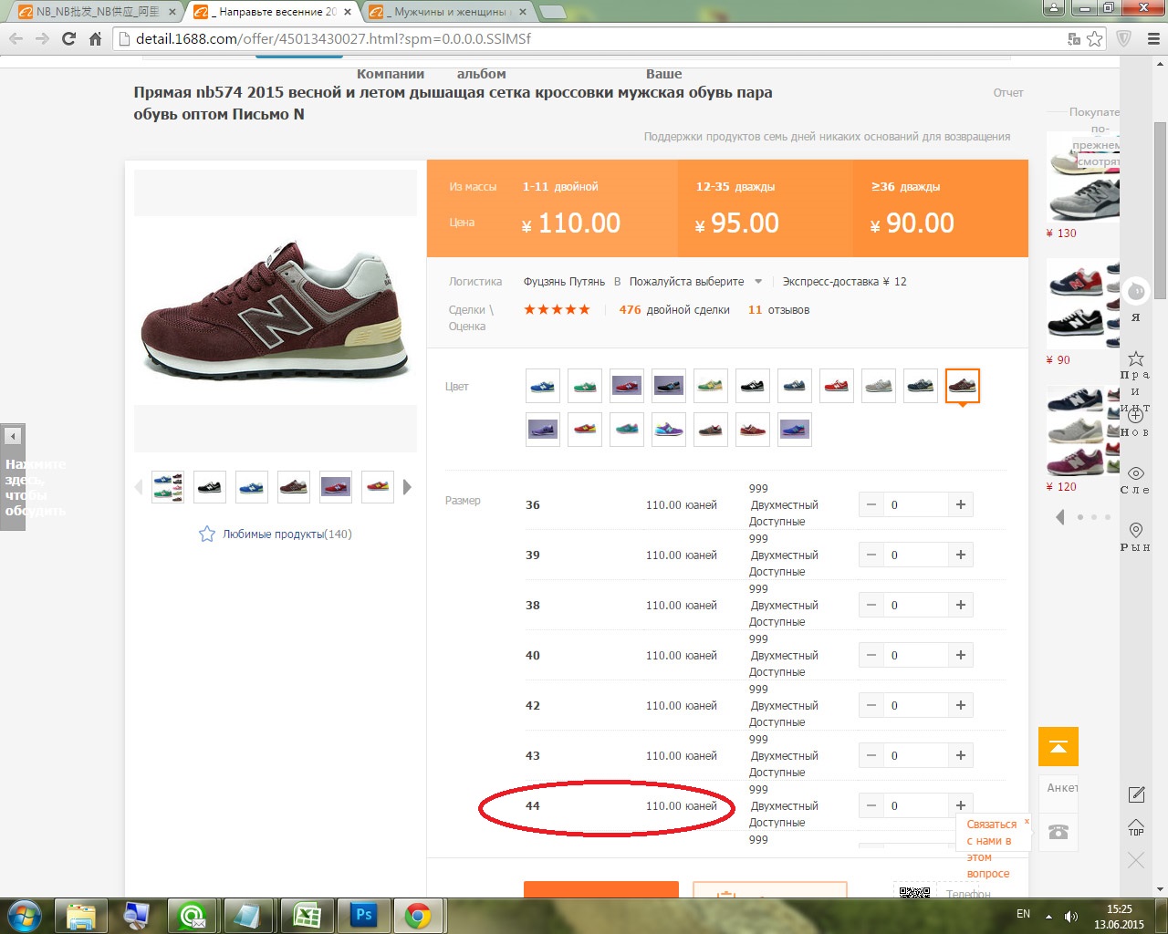Click Отчет report link

click(x=1008, y=93)
